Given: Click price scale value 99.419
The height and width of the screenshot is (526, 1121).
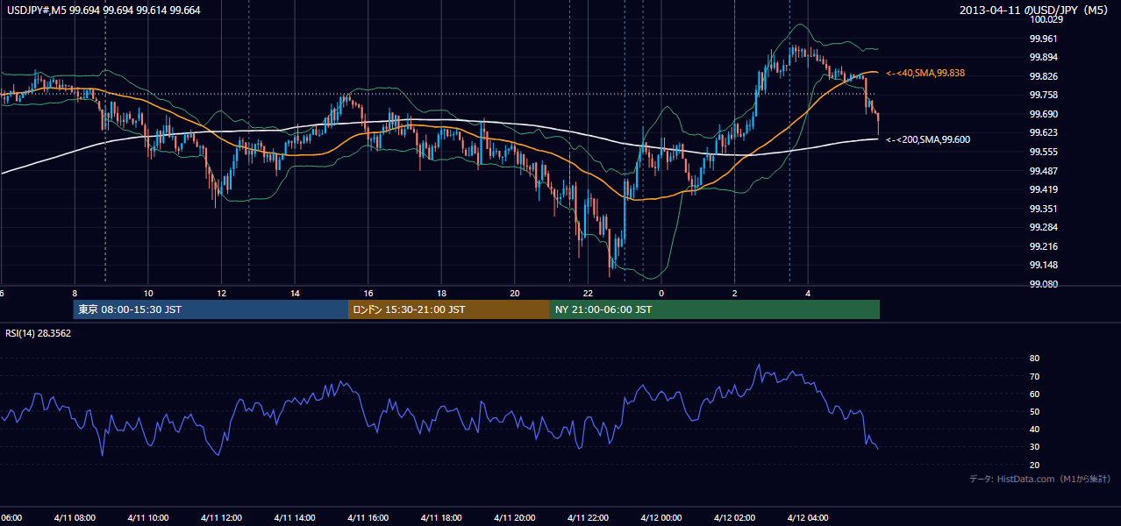Looking at the screenshot, I should click(1043, 189).
